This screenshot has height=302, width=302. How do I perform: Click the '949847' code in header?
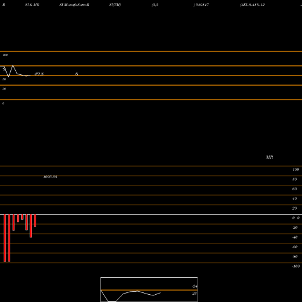tap(202, 5)
